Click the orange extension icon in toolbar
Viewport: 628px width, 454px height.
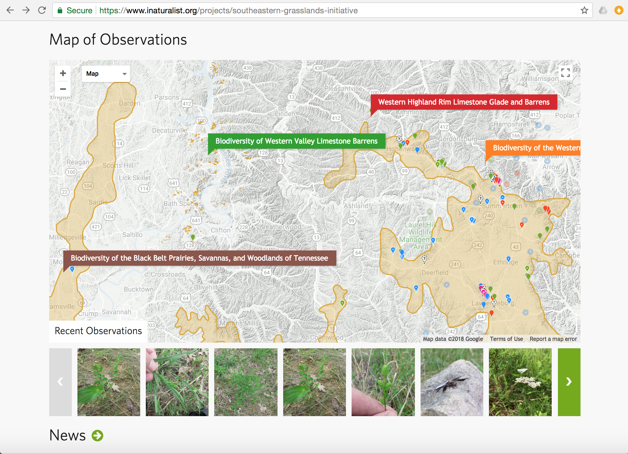point(619,10)
